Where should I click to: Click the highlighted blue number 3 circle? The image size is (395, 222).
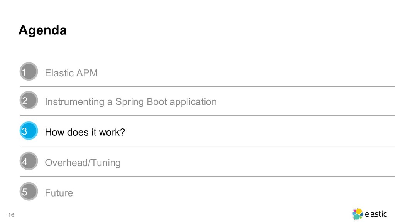coord(29,131)
